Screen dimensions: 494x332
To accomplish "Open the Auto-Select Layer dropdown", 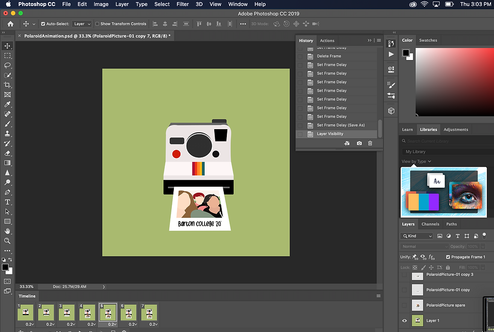I will [82, 24].
